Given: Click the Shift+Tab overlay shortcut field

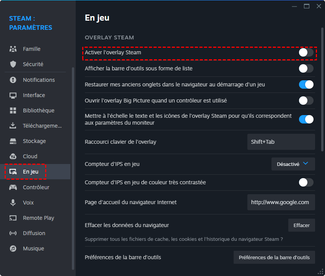Looking at the screenshot, I should (x=281, y=142).
